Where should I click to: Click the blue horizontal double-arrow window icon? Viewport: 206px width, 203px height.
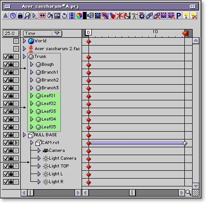coord(57,16)
